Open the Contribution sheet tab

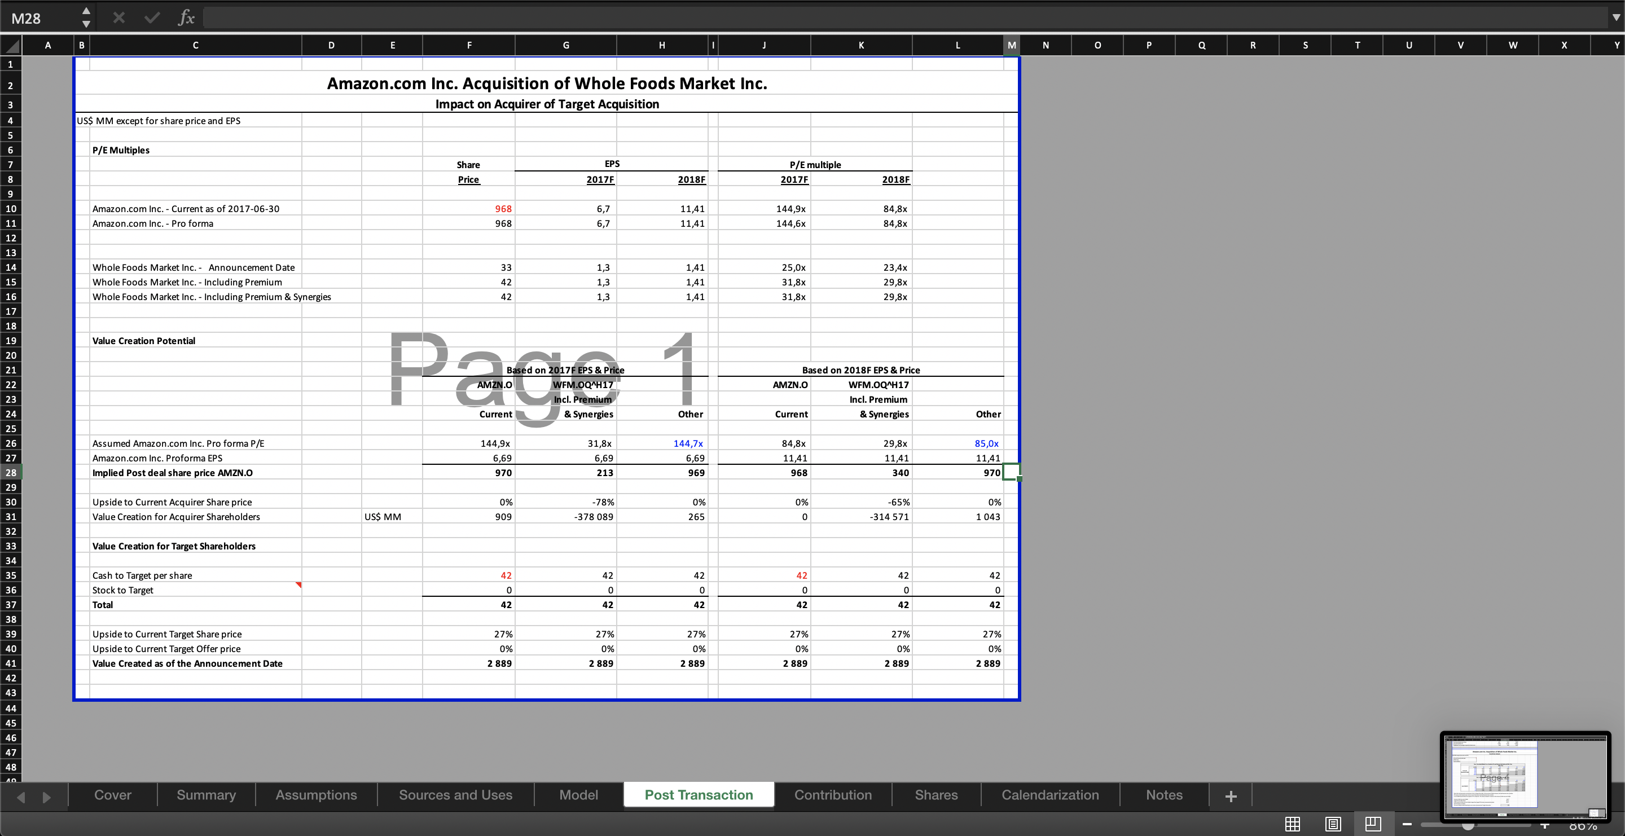(x=833, y=795)
